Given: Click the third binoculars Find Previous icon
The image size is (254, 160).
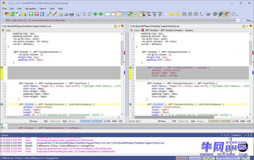Looking at the screenshot, I should [x=196, y=14].
